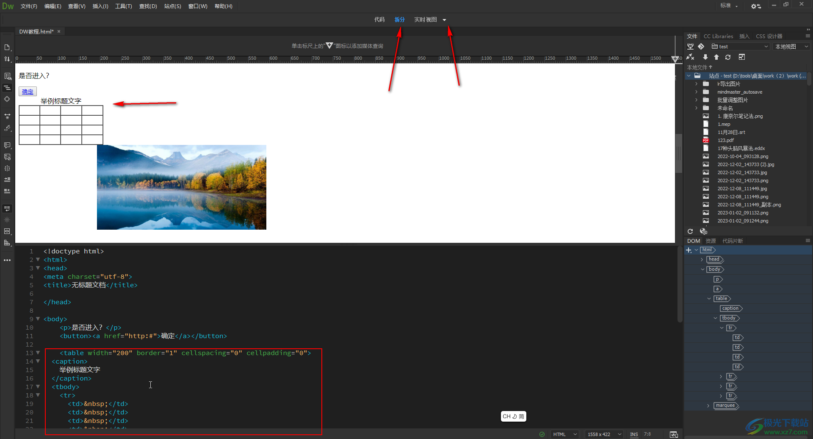Viewport: 813px width, 439px height.
Task: Switch to 代码 view
Action: point(379,20)
